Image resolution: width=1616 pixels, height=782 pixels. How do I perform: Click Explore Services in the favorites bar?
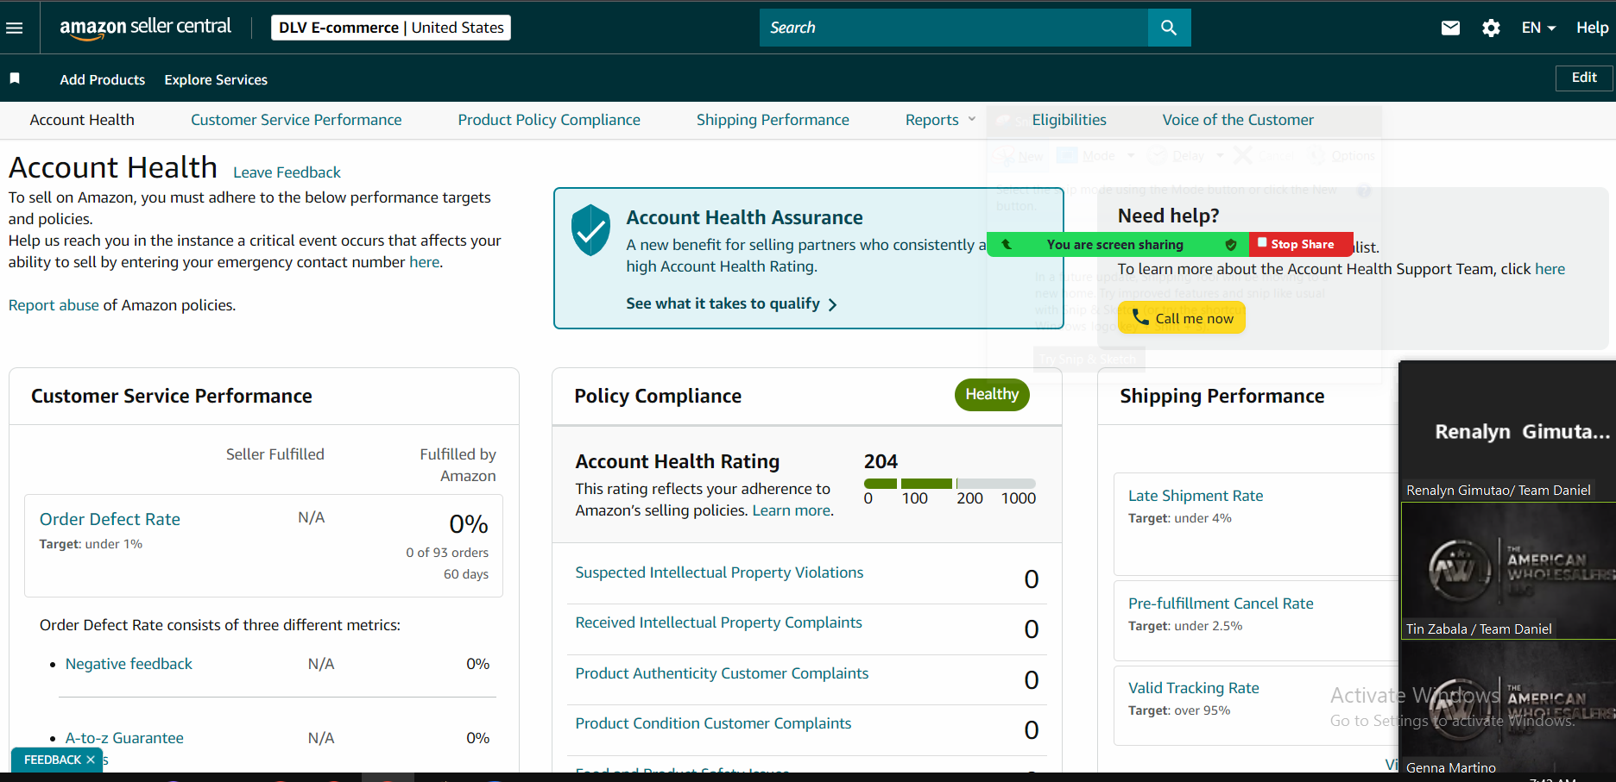point(216,79)
